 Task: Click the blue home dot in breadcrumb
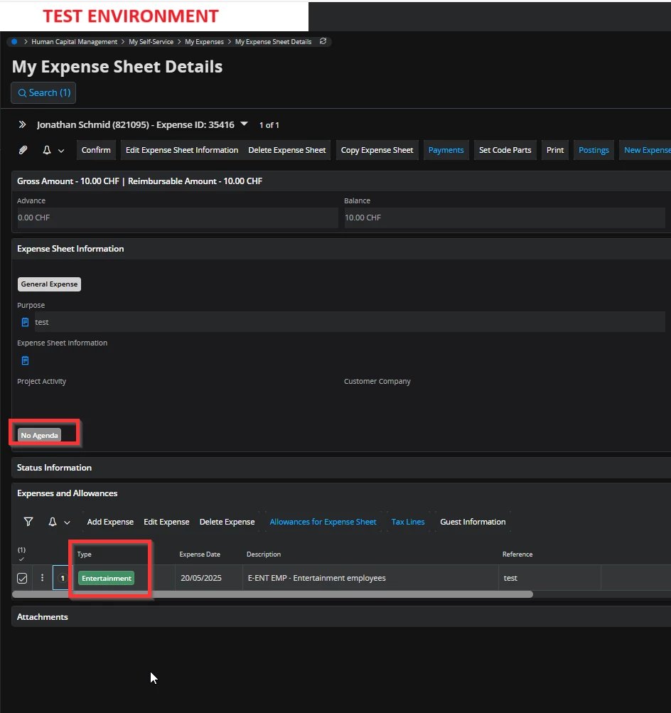pos(14,42)
